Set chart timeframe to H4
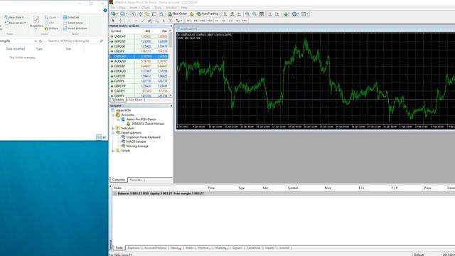 pos(224,21)
